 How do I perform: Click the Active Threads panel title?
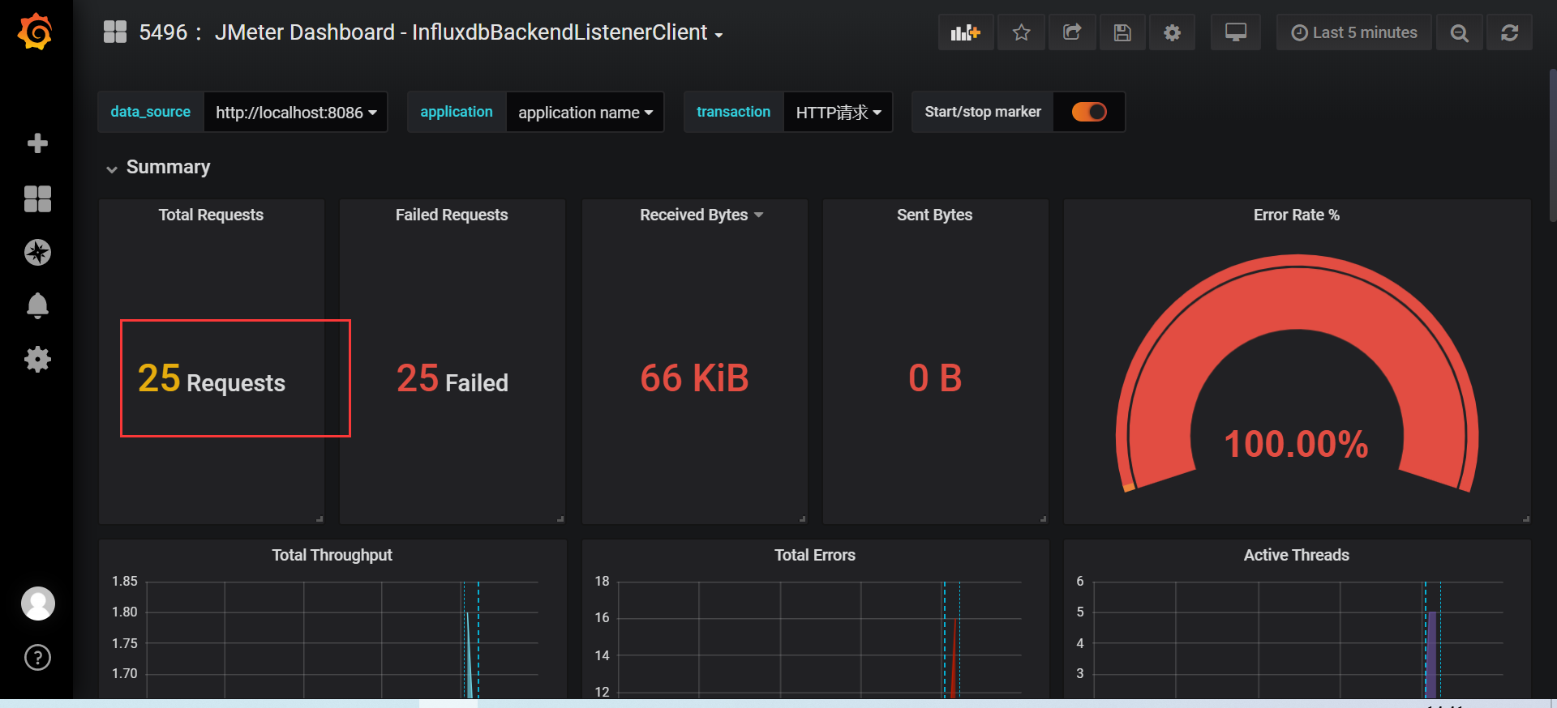point(1297,555)
